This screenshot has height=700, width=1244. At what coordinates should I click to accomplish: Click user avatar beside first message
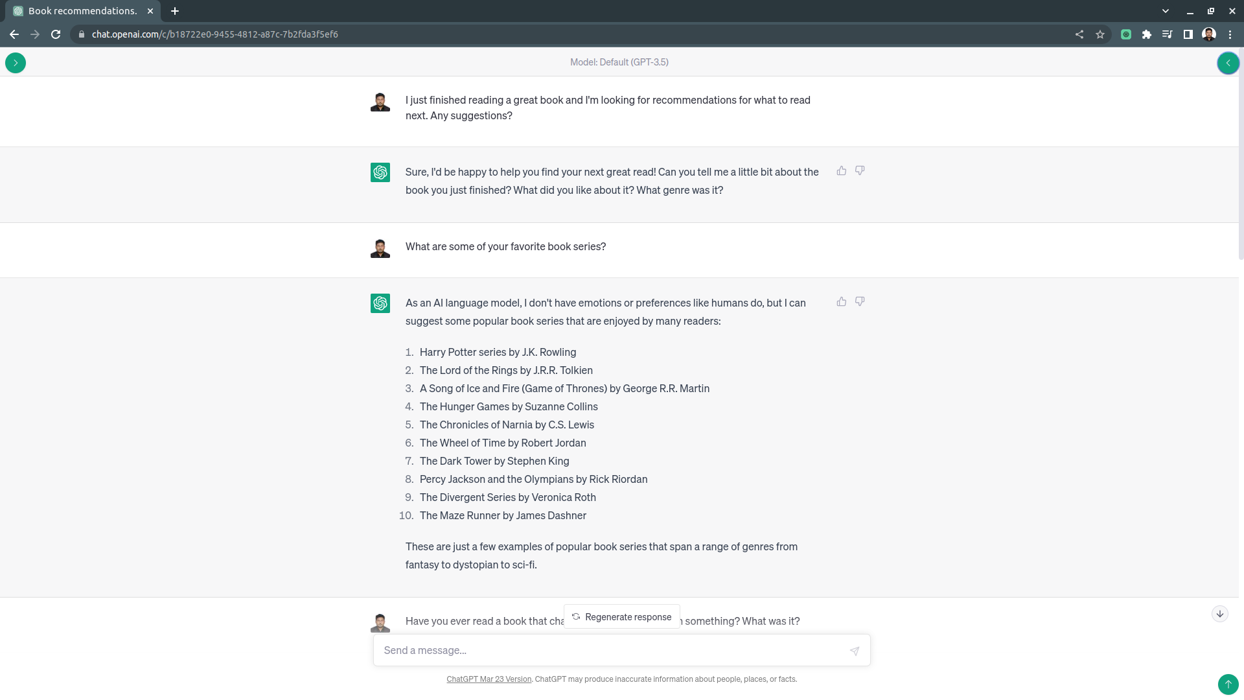(380, 102)
